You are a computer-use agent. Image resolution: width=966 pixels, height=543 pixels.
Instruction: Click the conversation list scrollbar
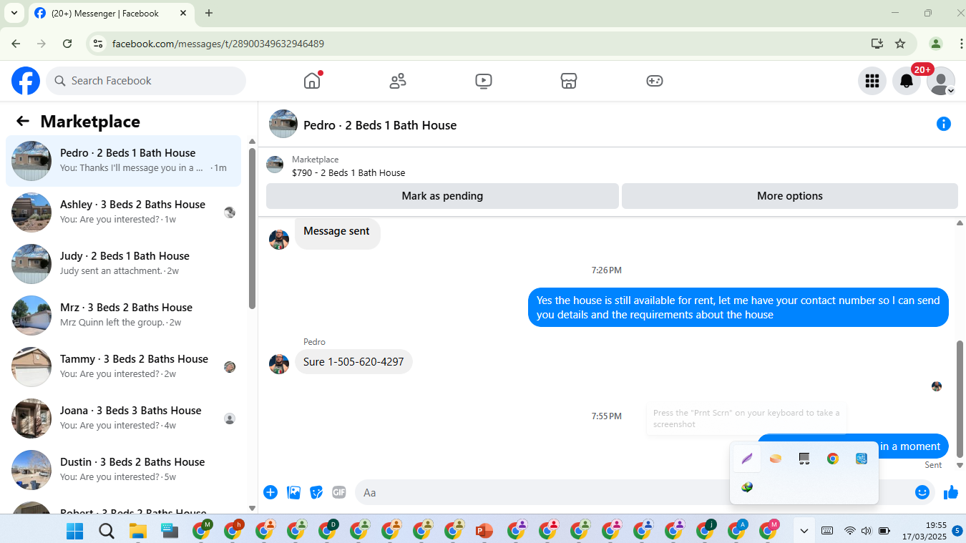click(252, 229)
